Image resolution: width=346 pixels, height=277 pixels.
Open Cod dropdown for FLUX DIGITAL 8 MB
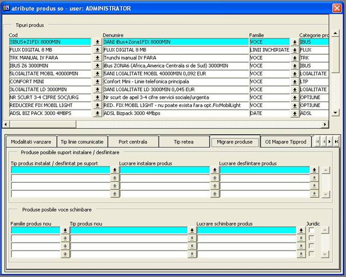click(x=98, y=50)
